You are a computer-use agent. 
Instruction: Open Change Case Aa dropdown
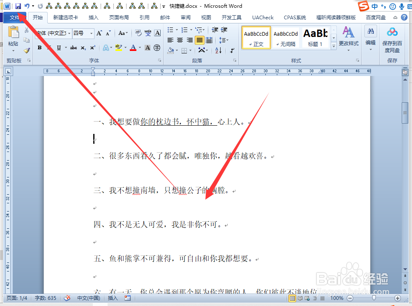[x=123, y=33]
